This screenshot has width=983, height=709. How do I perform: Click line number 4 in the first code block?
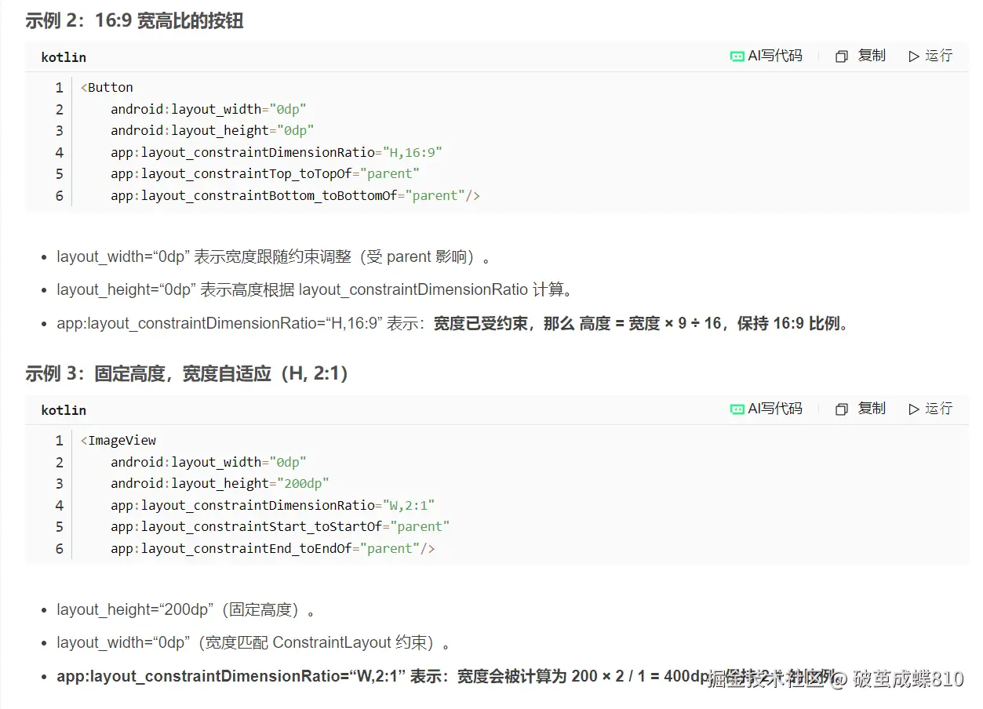click(59, 152)
